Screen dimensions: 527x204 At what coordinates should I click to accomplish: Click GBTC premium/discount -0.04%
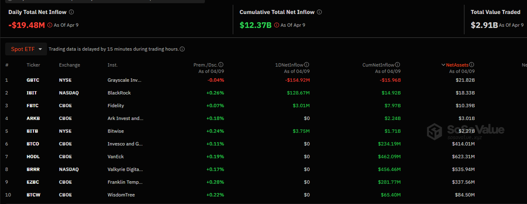pos(216,80)
